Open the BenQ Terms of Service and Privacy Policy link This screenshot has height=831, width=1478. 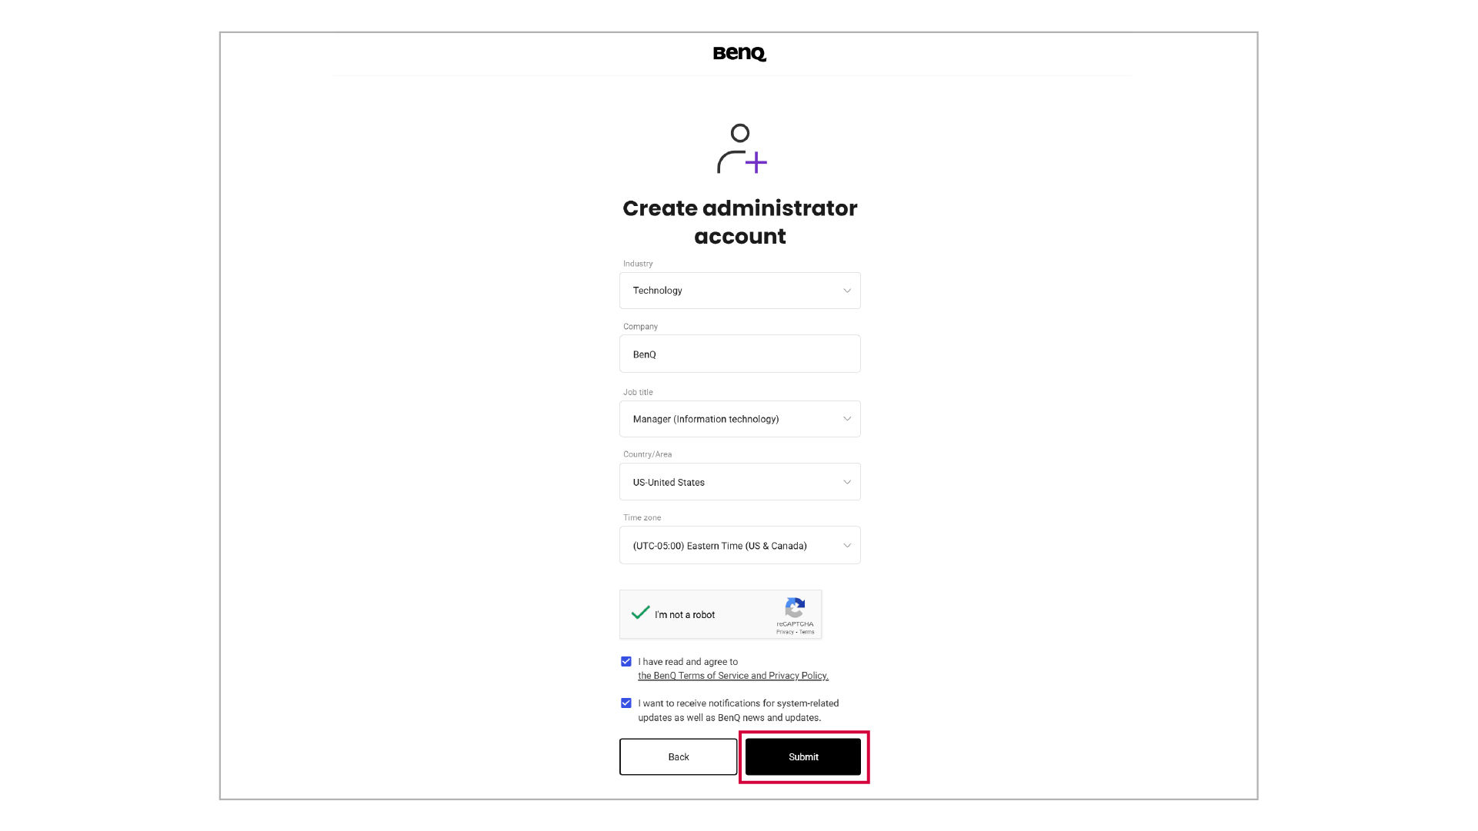[732, 676]
